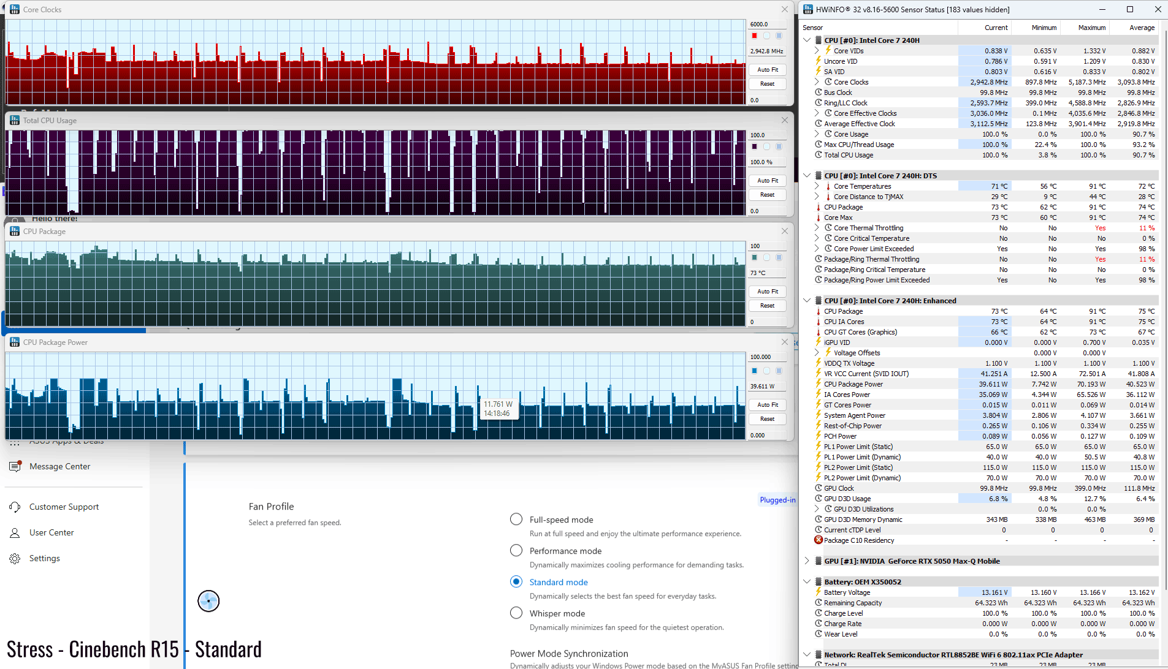Viewport: 1168px width, 669px height.
Task: Select Whisper mode fan profile
Action: pyautogui.click(x=516, y=613)
